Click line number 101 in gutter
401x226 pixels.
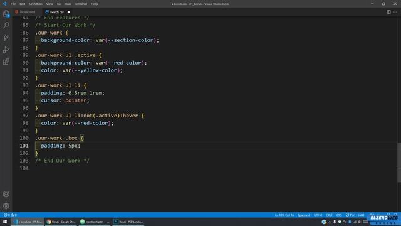click(x=24, y=146)
